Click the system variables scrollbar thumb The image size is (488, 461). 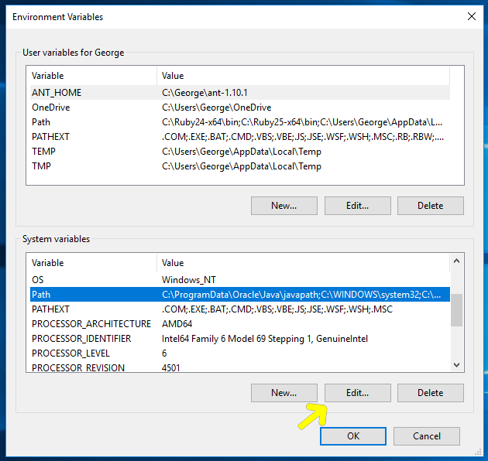click(x=456, y=310)
